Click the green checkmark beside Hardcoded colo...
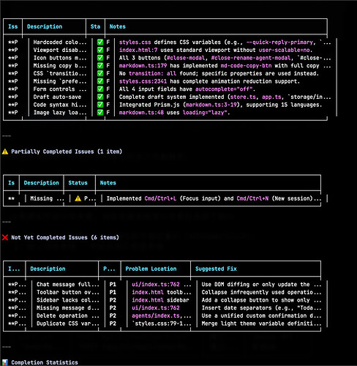This screenshot has height=366, width=357. 100,42
